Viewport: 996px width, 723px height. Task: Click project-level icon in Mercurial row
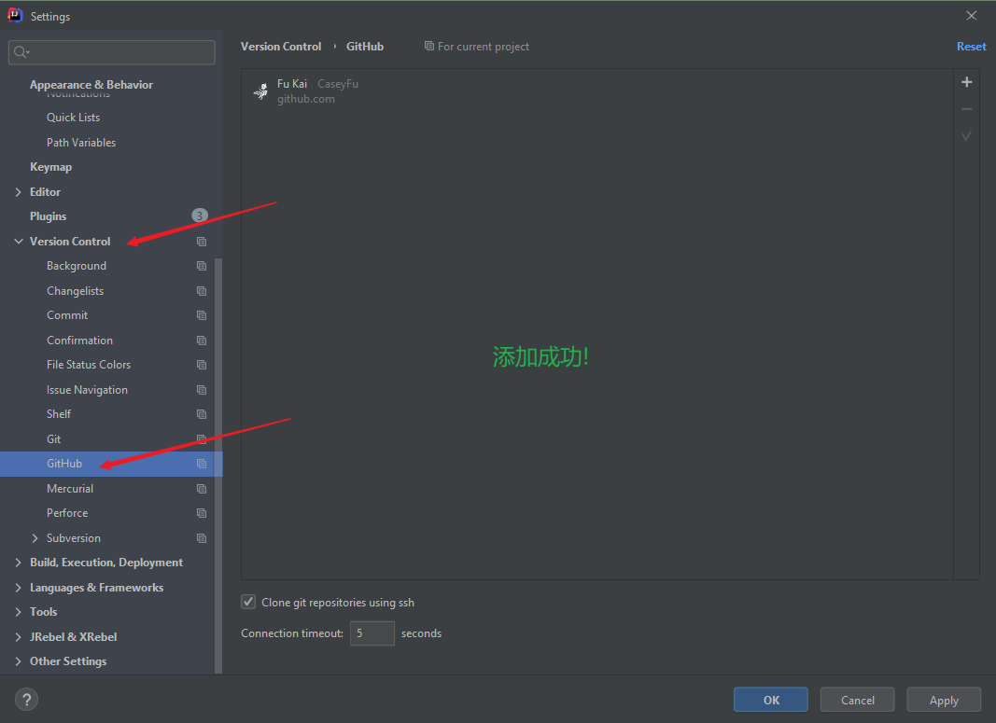202,489
